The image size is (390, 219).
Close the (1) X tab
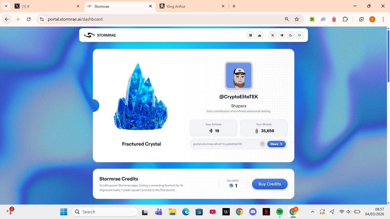[x=78, y=6]
